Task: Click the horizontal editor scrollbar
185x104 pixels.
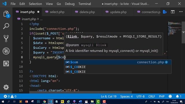Action: tap(81, 92)
